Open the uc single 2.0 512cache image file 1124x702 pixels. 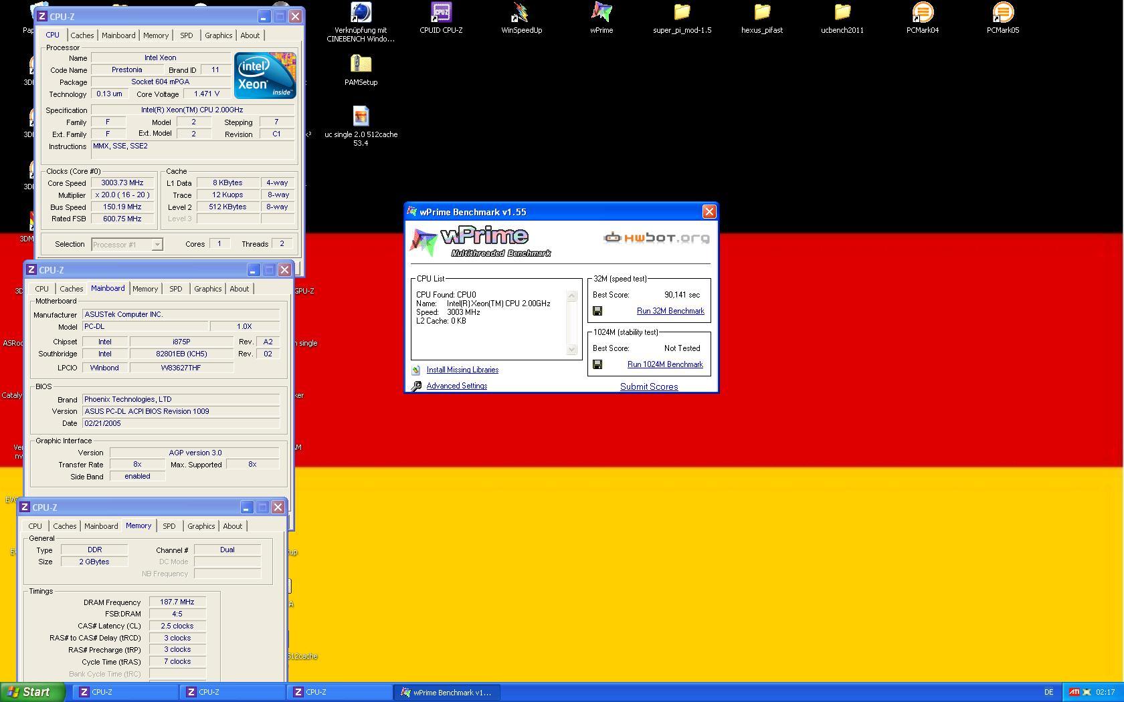(361, 116)
